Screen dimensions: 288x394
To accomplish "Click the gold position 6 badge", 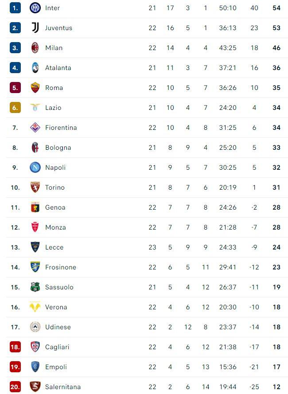I will (15, 107).
